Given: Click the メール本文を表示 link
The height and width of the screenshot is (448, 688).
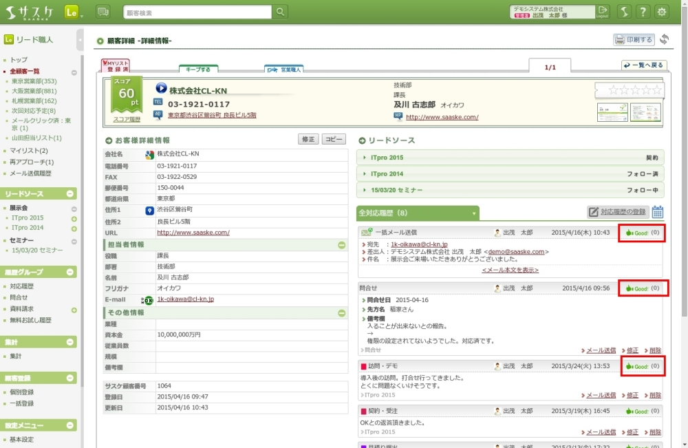Looking at the screenshot, I should tap(510, 270).
